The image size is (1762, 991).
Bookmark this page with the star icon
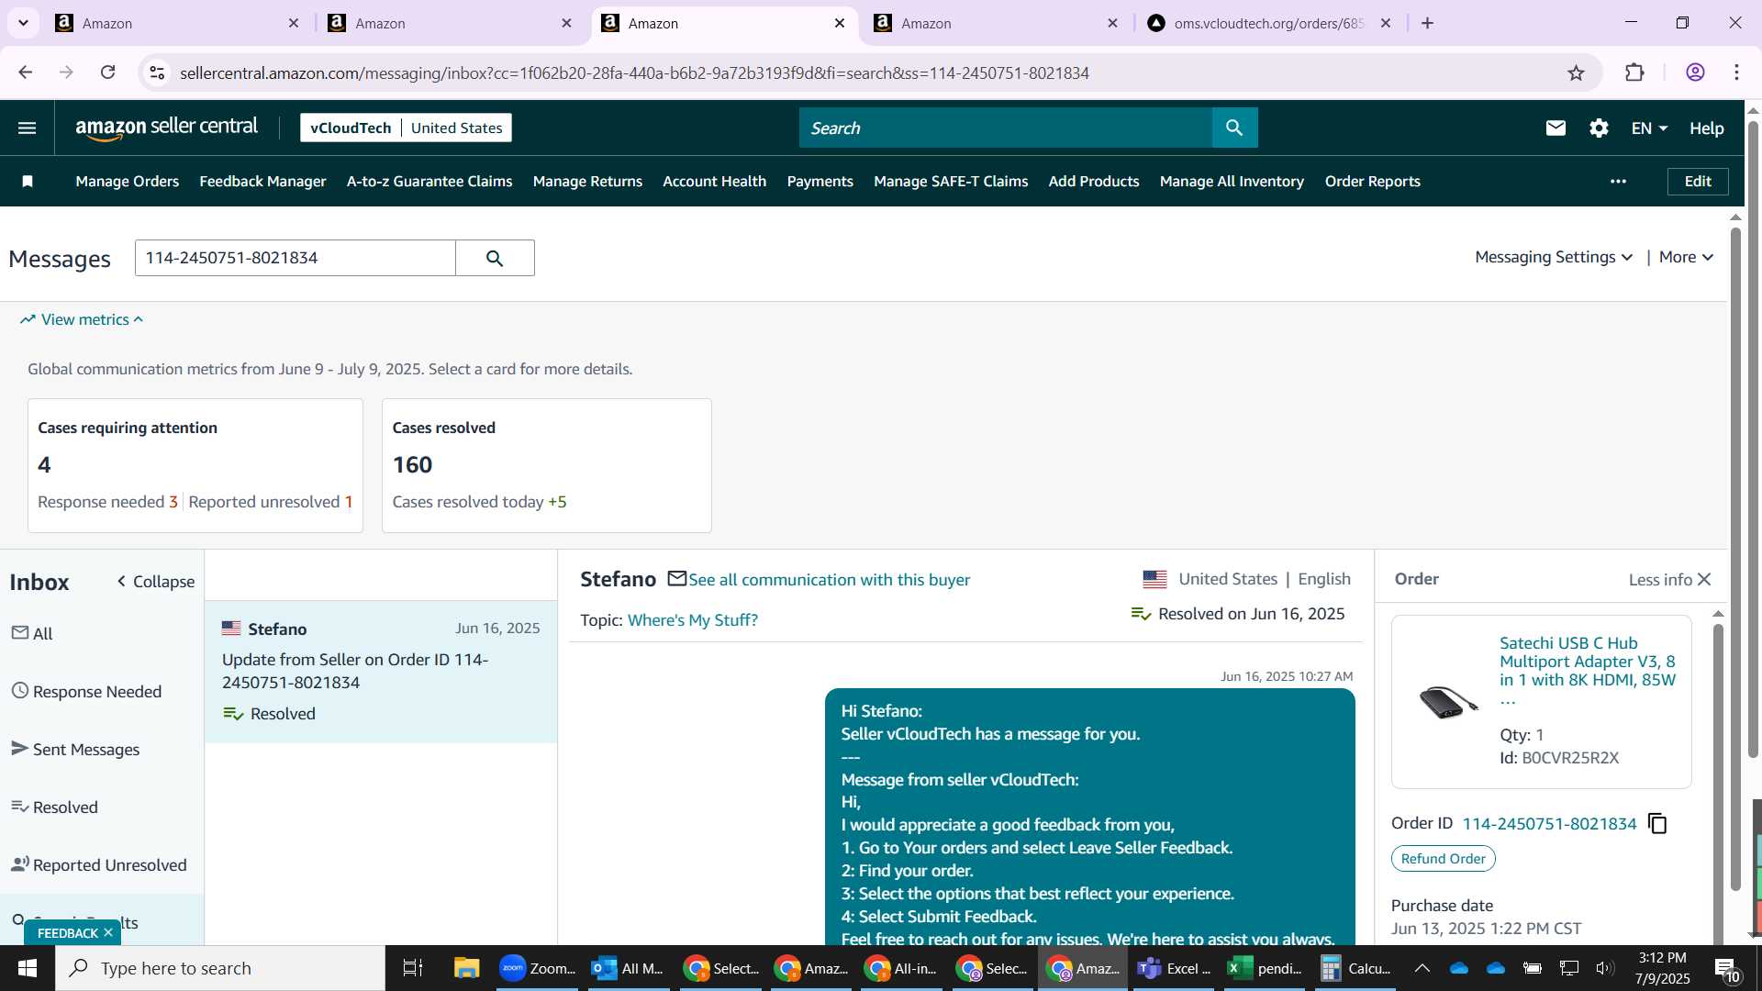1576,72
